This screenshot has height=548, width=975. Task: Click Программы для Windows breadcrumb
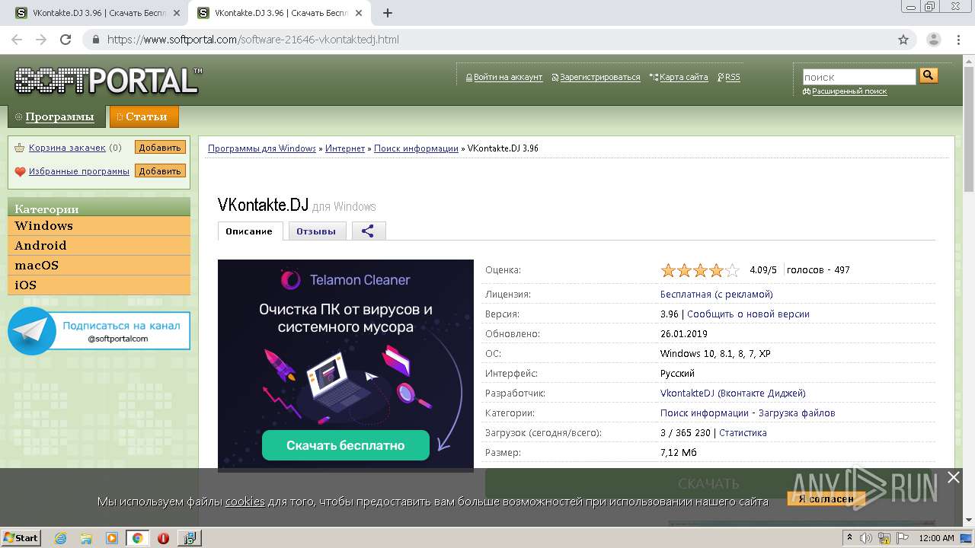click(x=262, y=148)
